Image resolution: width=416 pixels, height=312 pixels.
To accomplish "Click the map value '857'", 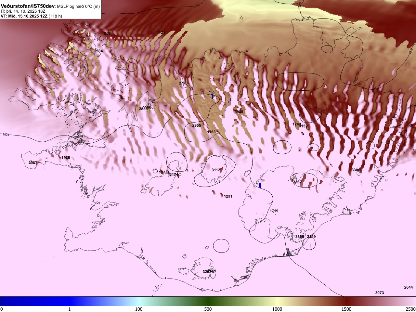I will [x=107, y=33].
